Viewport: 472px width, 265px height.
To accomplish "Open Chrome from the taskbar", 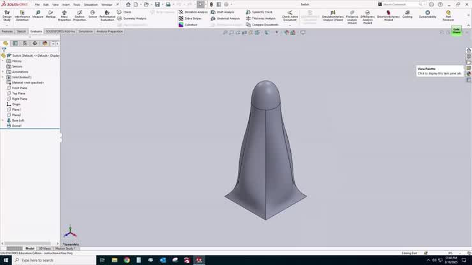I will pyautogui.click(x=127, y=260).
